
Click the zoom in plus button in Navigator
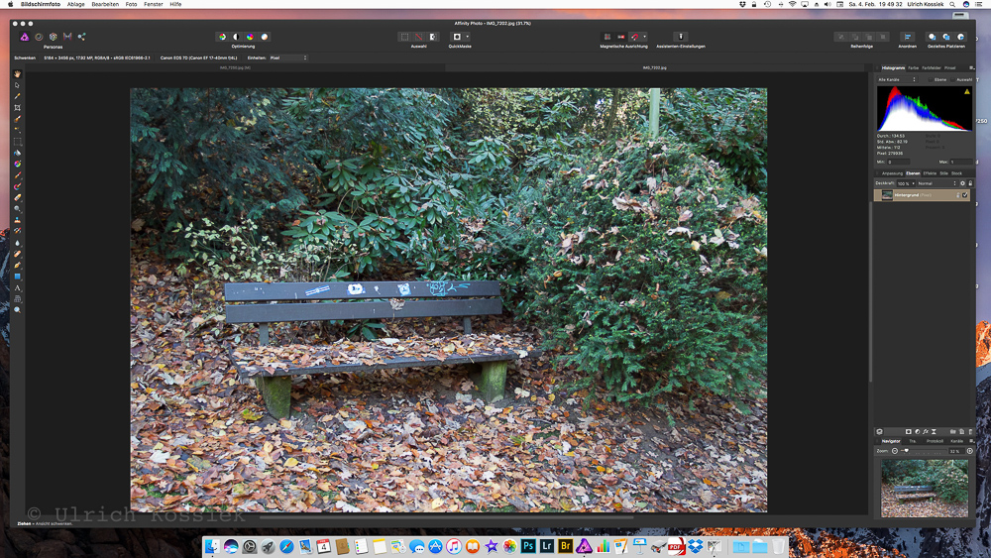(970, 451)
